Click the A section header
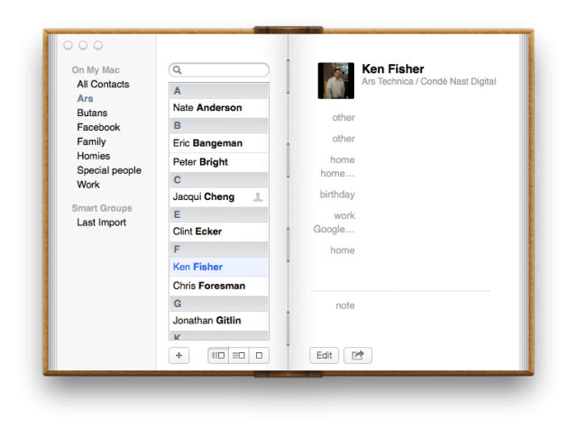 [x=219, y=91]
